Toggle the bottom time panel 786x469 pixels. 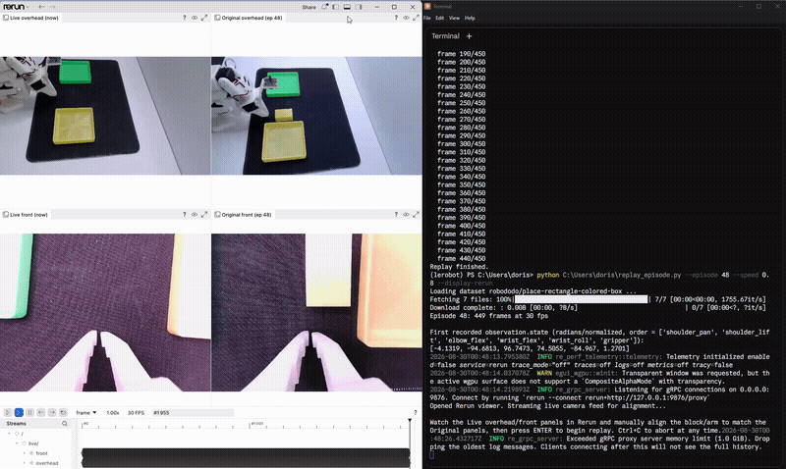[347, 7]
